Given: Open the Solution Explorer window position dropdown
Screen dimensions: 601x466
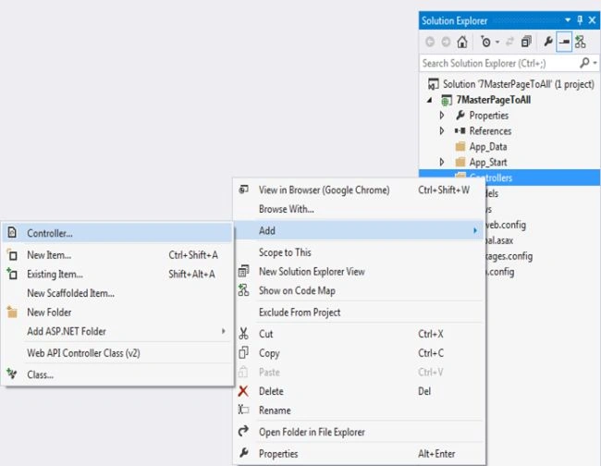Looking at the screenshot, I should 568,20.
